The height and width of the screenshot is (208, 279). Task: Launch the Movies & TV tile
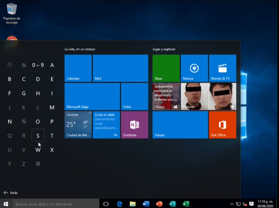[x=222, y=68]
